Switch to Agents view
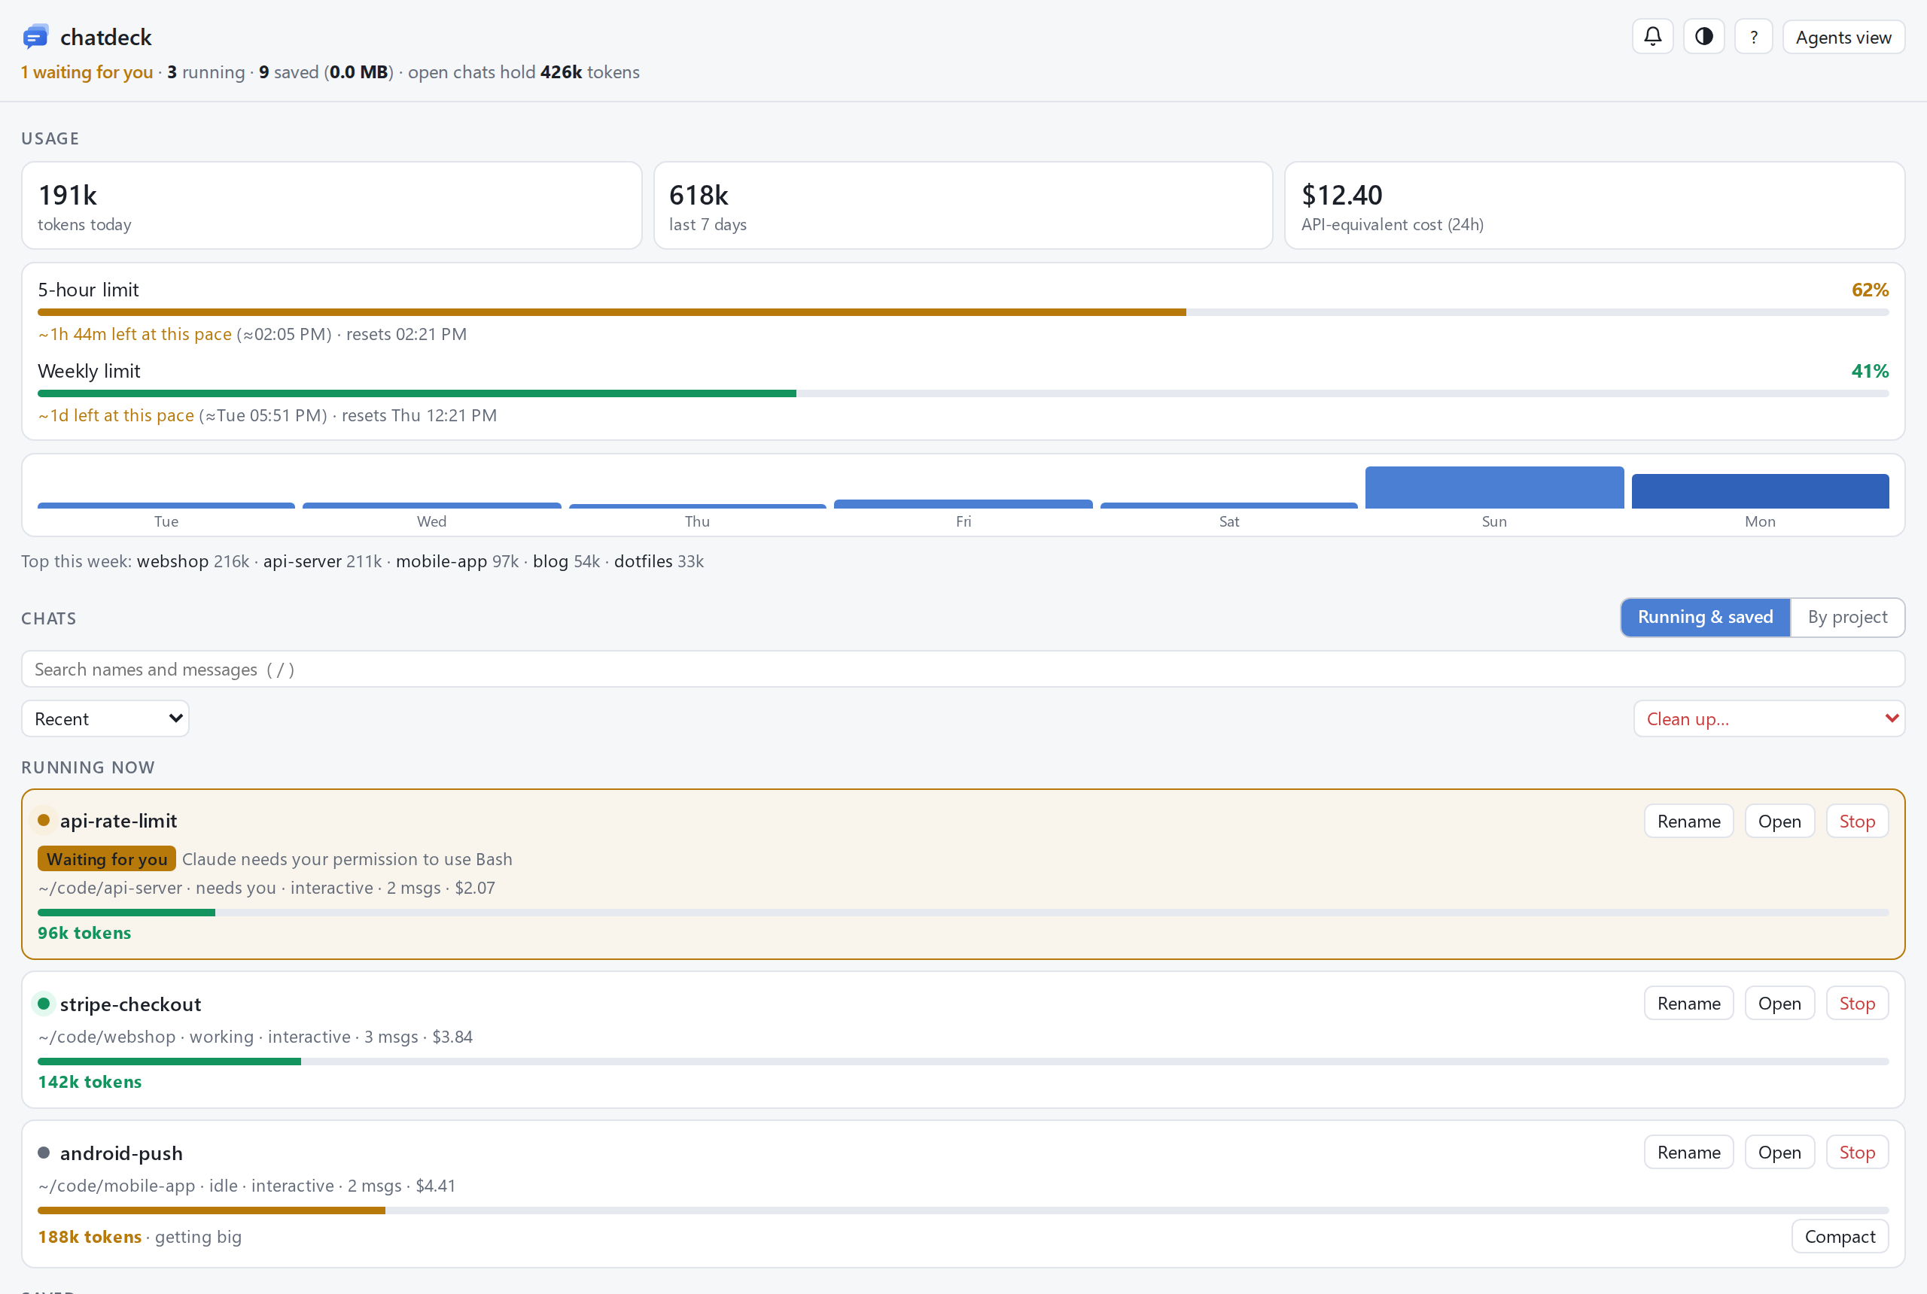The image size is (1927, 1294). tap(1843, 37)
